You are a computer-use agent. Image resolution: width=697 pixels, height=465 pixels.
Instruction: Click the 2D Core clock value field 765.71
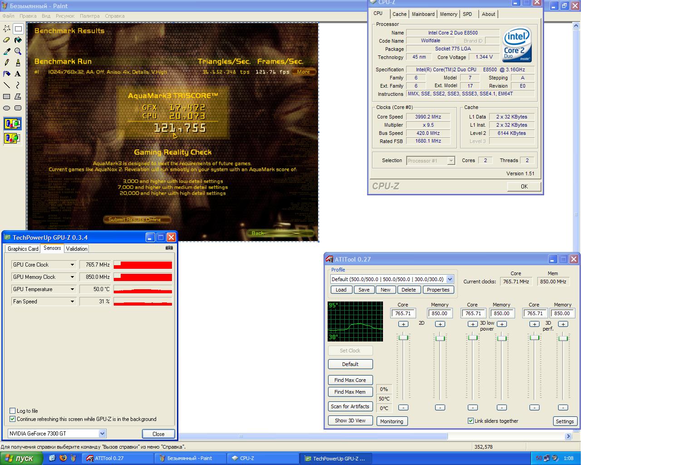pos(403,313)
